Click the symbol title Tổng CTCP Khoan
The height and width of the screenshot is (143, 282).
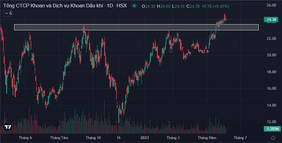[x=65, y=6]
